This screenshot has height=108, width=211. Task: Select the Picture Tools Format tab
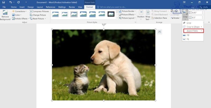click(x=90, y=7)
